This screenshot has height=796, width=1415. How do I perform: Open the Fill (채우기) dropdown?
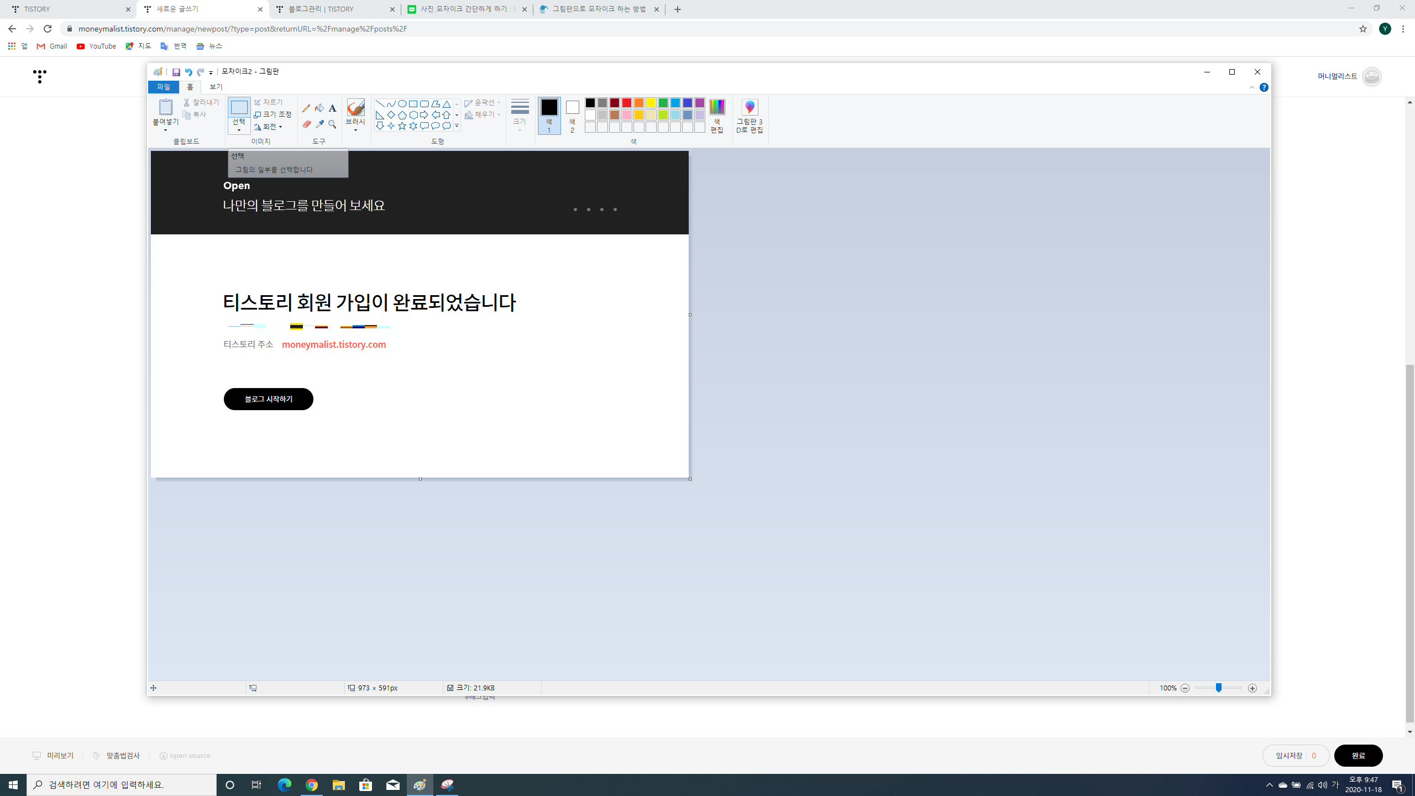click(483, 114)
